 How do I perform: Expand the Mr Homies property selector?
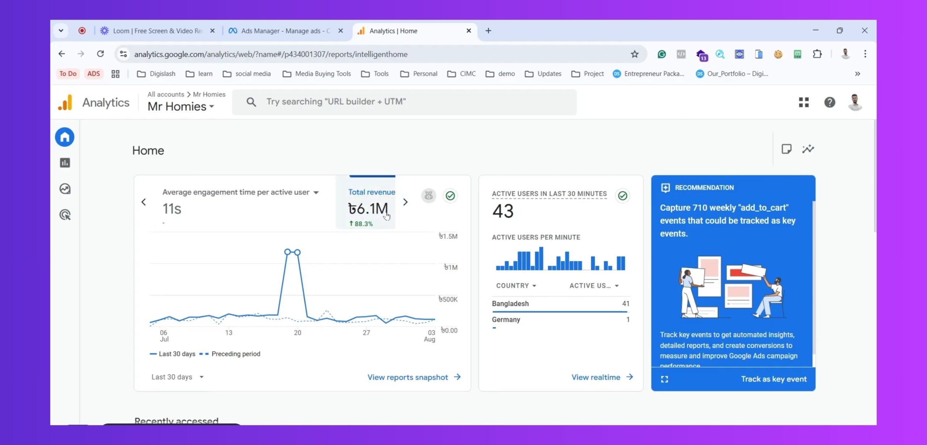point(181,107)
